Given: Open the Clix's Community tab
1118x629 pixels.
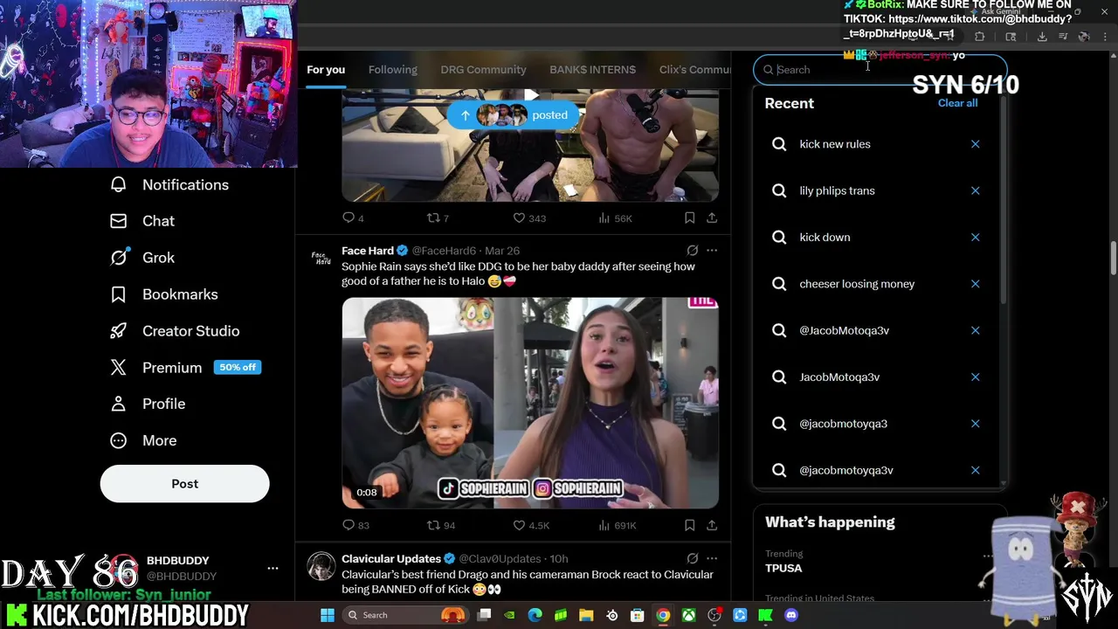Looking at the screenshot, I should [x=695, y=70].
